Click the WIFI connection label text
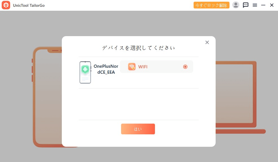Viewport: 278px width, 162px height. click(x=143, y=67)
